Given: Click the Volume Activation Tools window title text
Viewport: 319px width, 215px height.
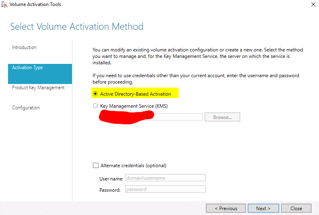Looking at the screenshot, I should click(x=35, y=4).
